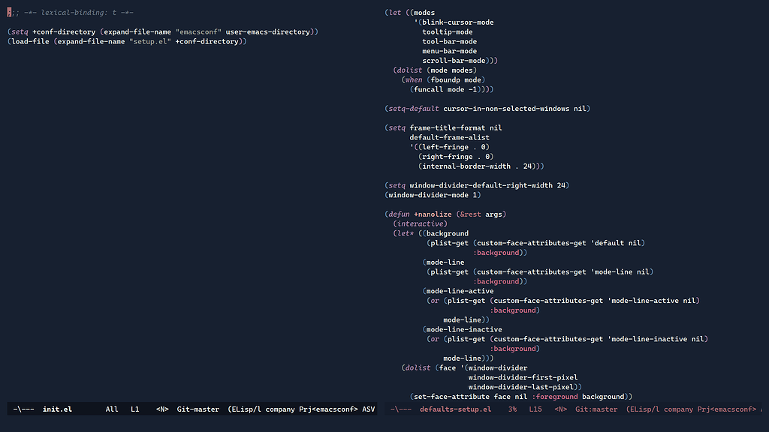
Task: Click the All buffer-position indicator
Action: (111, 409)
